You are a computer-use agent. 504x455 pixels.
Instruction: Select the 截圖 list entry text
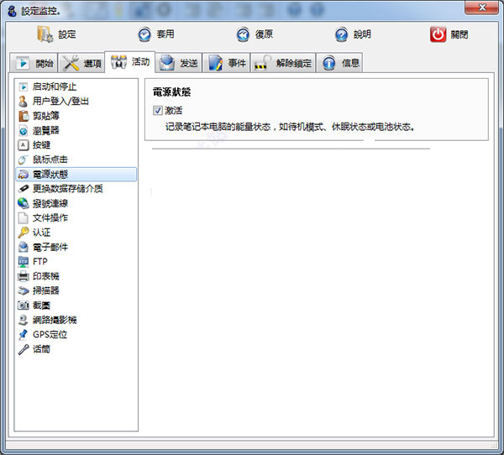41,306
